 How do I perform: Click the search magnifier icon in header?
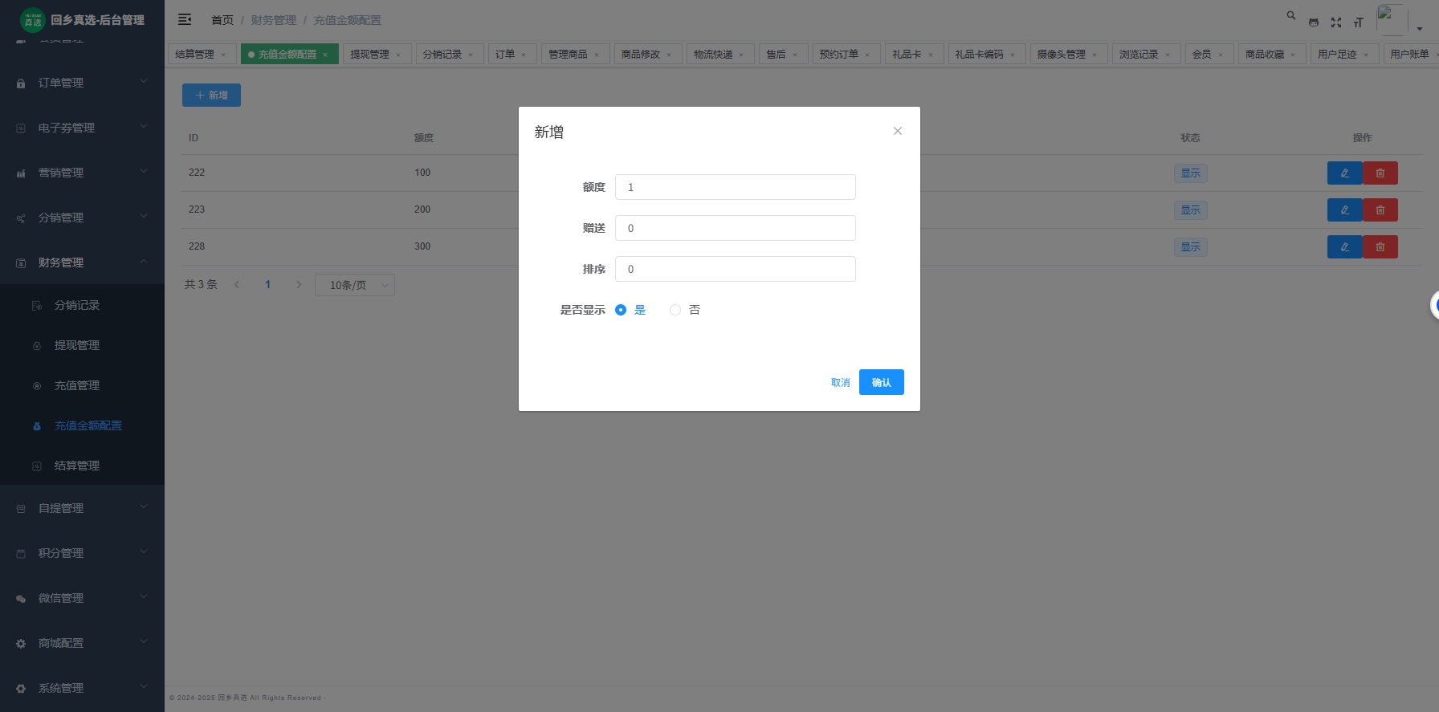[1291, 15]
